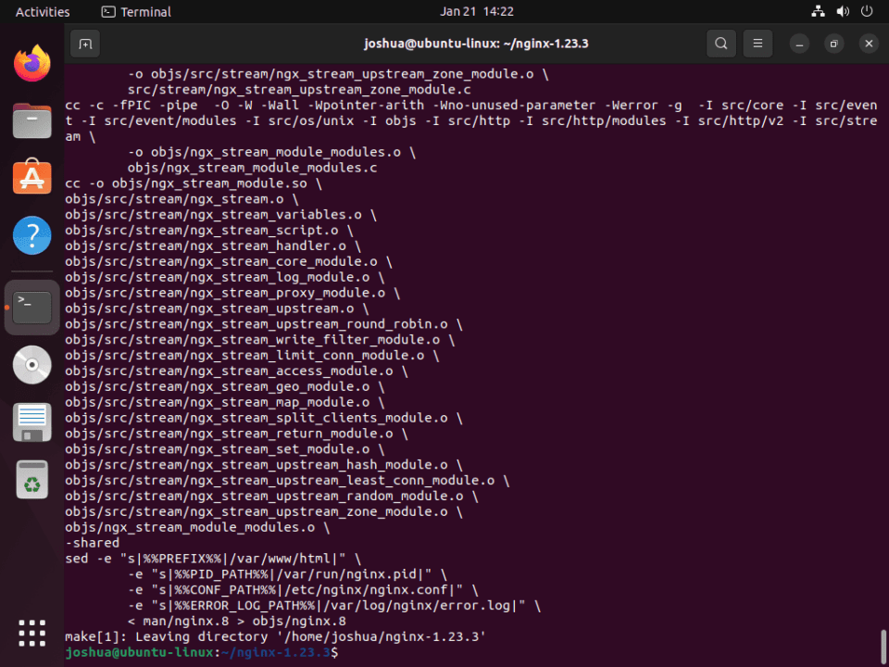
Task: Open the Files manager in dock
Action: point(32,120)
